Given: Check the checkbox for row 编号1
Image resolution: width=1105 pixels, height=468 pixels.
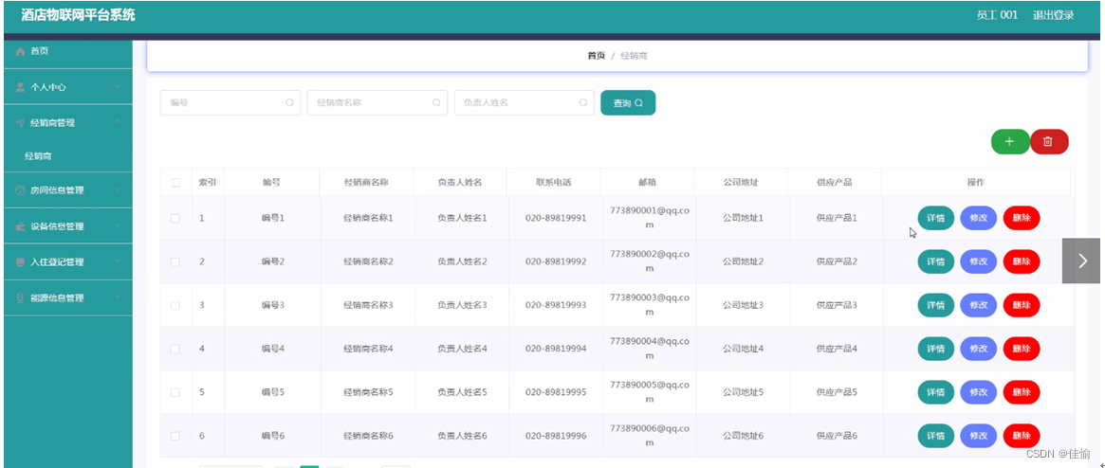Looking at the screenshot, I should [x=175, y=218].
